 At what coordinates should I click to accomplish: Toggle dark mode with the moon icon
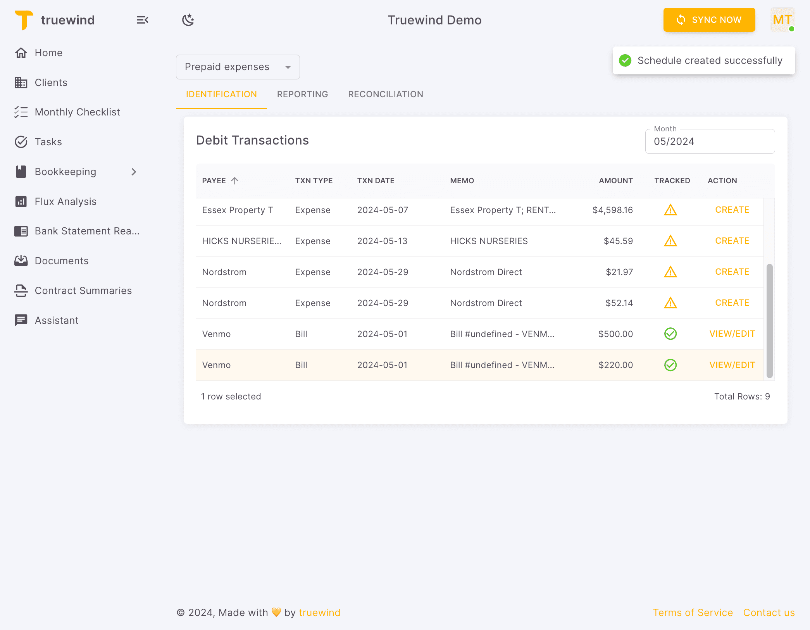click(x=188, y=20)
